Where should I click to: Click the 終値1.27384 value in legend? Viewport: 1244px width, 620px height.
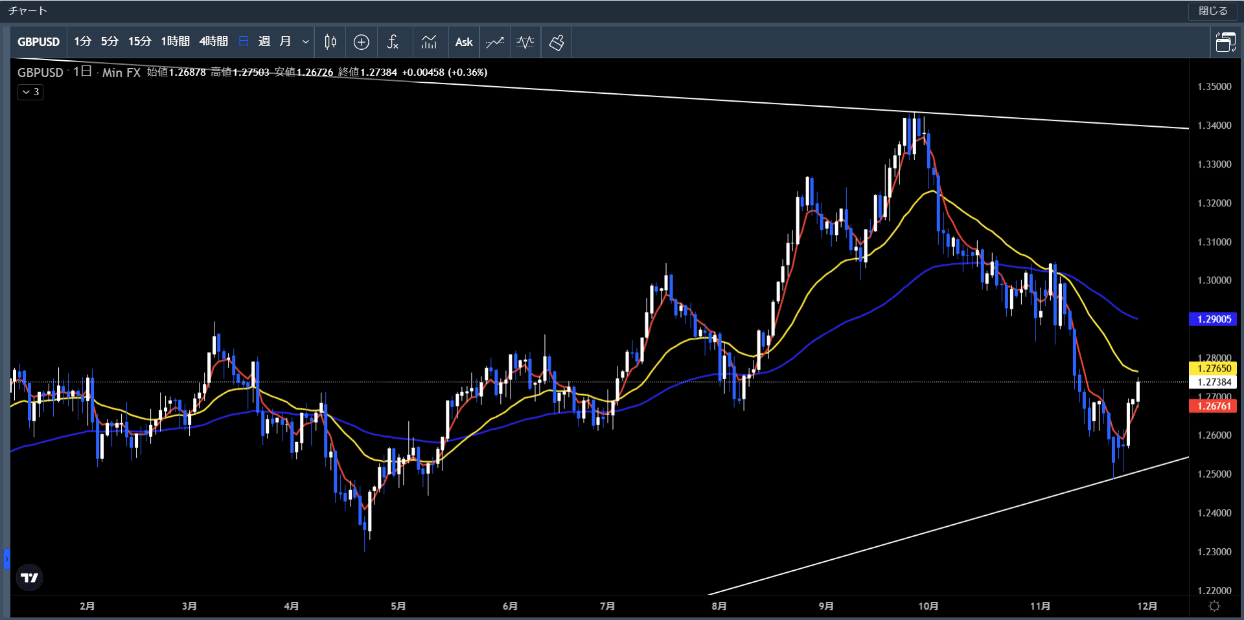pyautogui.click(x=367, y=72)
